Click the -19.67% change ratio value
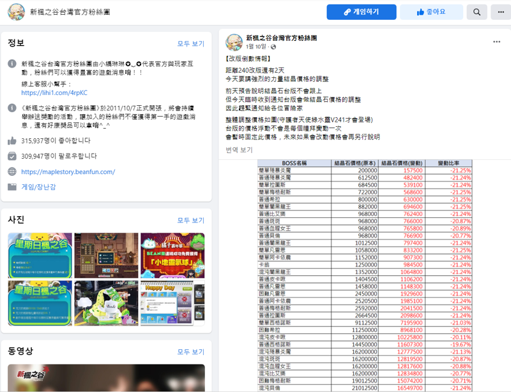Image resolution: width=511 pixels, height=392 pixels. [x=461, y=344]
